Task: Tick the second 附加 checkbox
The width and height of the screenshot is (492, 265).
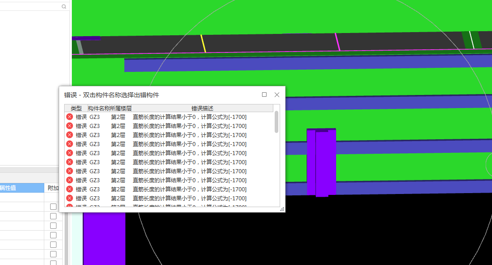Action: click(x=53, y=216)
